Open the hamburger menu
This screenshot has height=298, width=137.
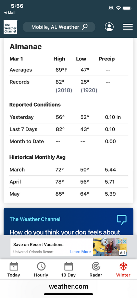(x=128, y=27)
